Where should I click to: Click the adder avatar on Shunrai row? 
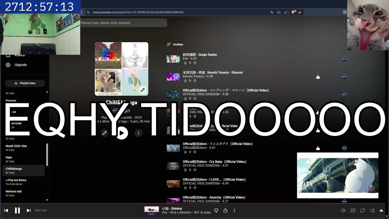[344, 77]
